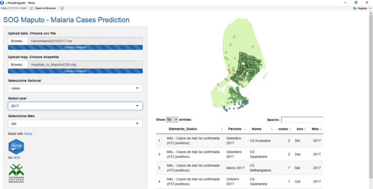The image size is (373, 189).
Task: Click the Universidade Eduardo Mondlane logo
Action: tap(16, 173)
